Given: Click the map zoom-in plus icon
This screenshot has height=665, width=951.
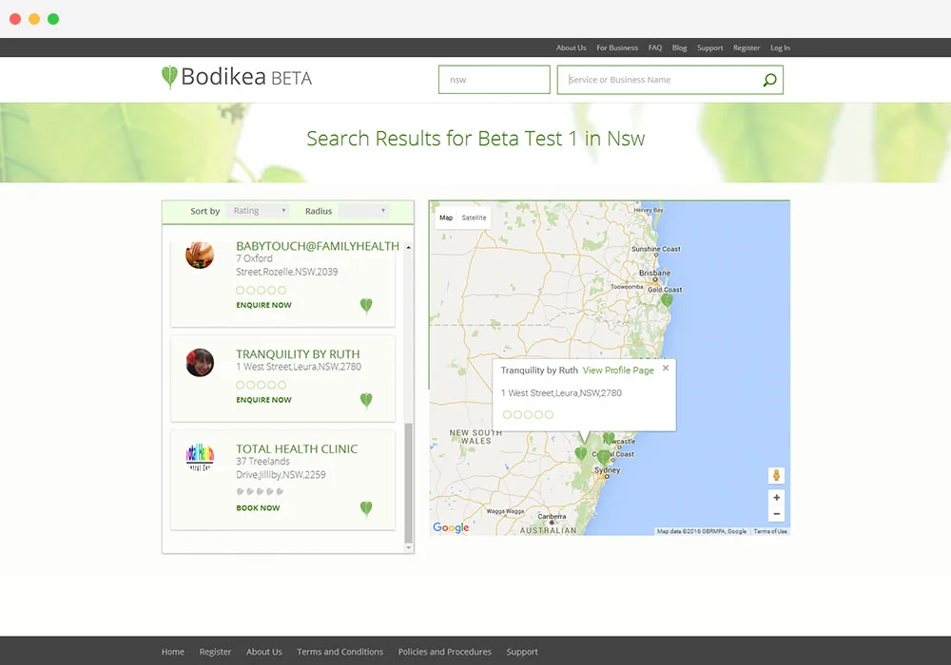Looking at the screenshot, I should click(776, 497).
